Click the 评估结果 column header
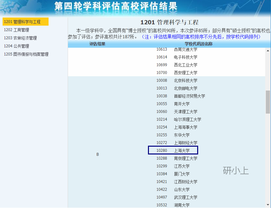271x208 pixels. (x=97, y=44)
